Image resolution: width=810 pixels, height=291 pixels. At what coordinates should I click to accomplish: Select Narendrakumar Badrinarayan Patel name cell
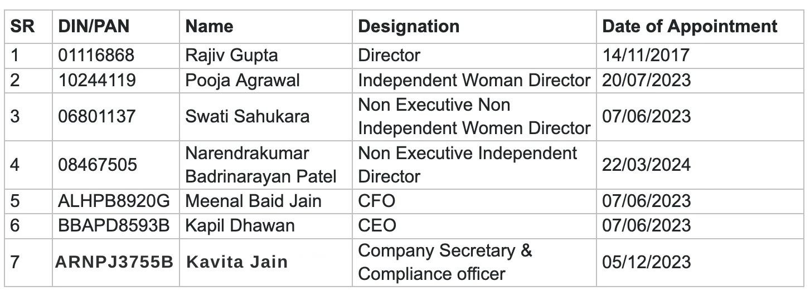pos(260,165)
